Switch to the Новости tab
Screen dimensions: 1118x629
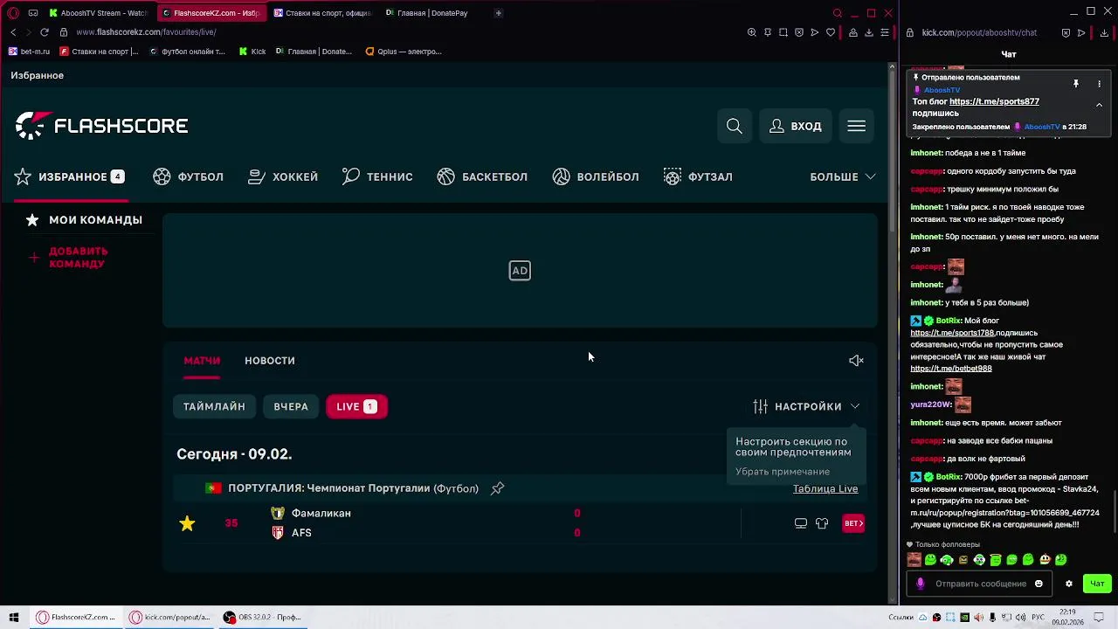269,360
